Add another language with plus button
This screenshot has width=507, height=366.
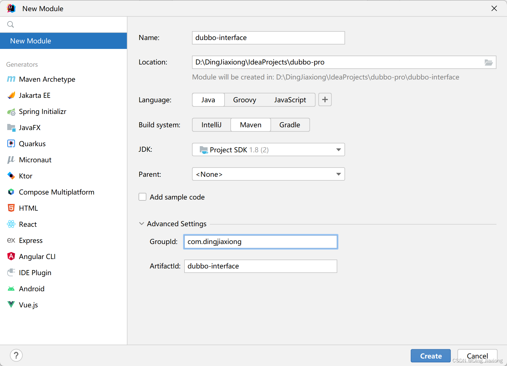pyautogui.click(x=325, y=99)
